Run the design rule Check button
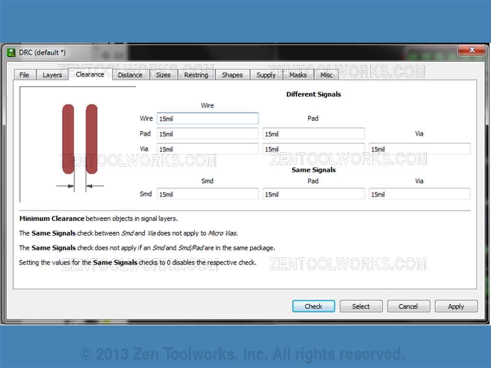Screen dimensions: 491x368 point(314,306)
